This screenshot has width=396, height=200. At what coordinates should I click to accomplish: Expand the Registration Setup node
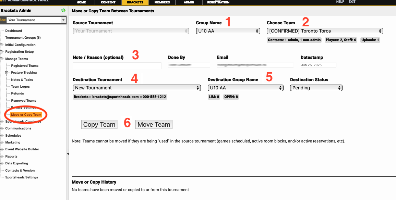pos(1,52)
